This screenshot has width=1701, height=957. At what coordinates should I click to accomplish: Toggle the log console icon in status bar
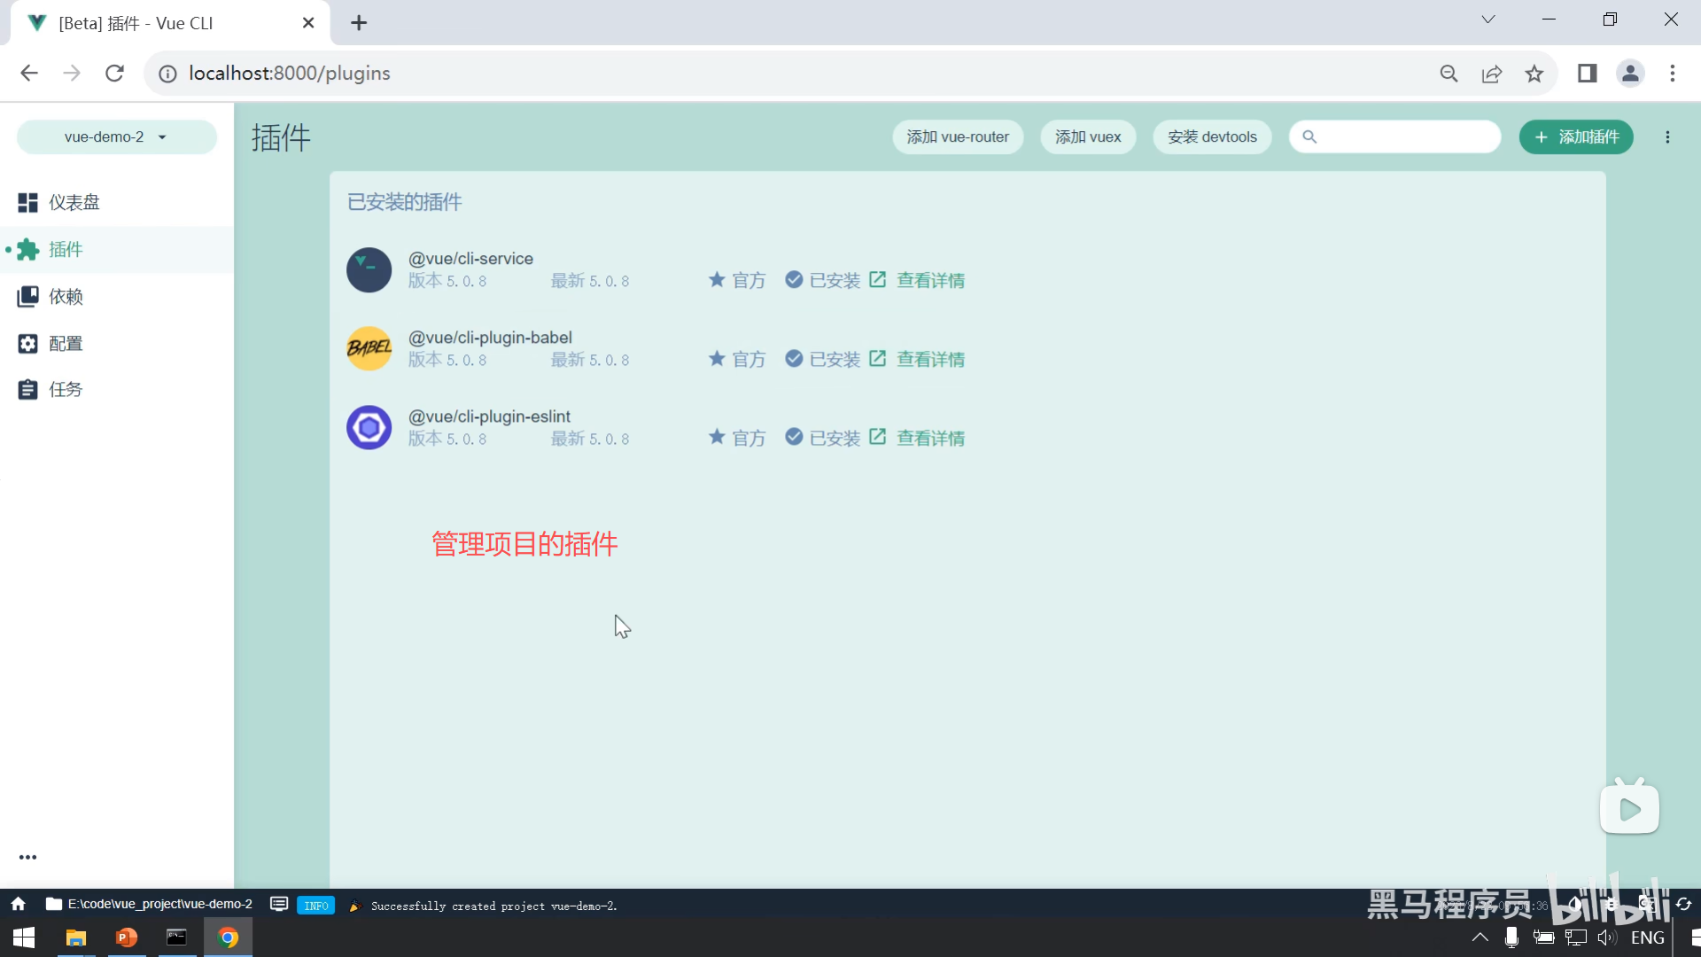(279, 904)
